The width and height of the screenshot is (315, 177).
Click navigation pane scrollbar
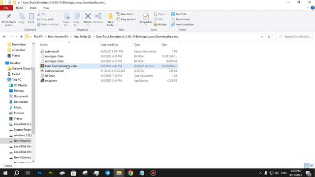33,100
